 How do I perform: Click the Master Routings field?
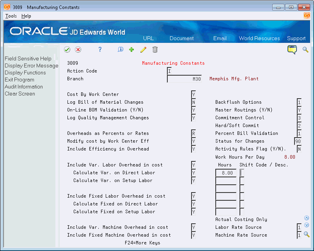[299, 110]
